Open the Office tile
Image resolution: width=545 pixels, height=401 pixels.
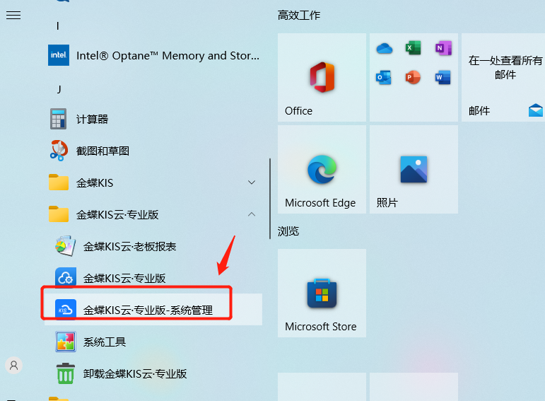tap(322, 78)
